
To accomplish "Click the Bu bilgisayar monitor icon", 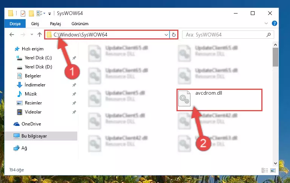I will [17, 136].
